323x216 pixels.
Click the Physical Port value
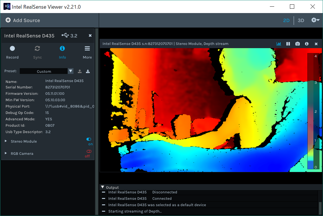[70, 106]
